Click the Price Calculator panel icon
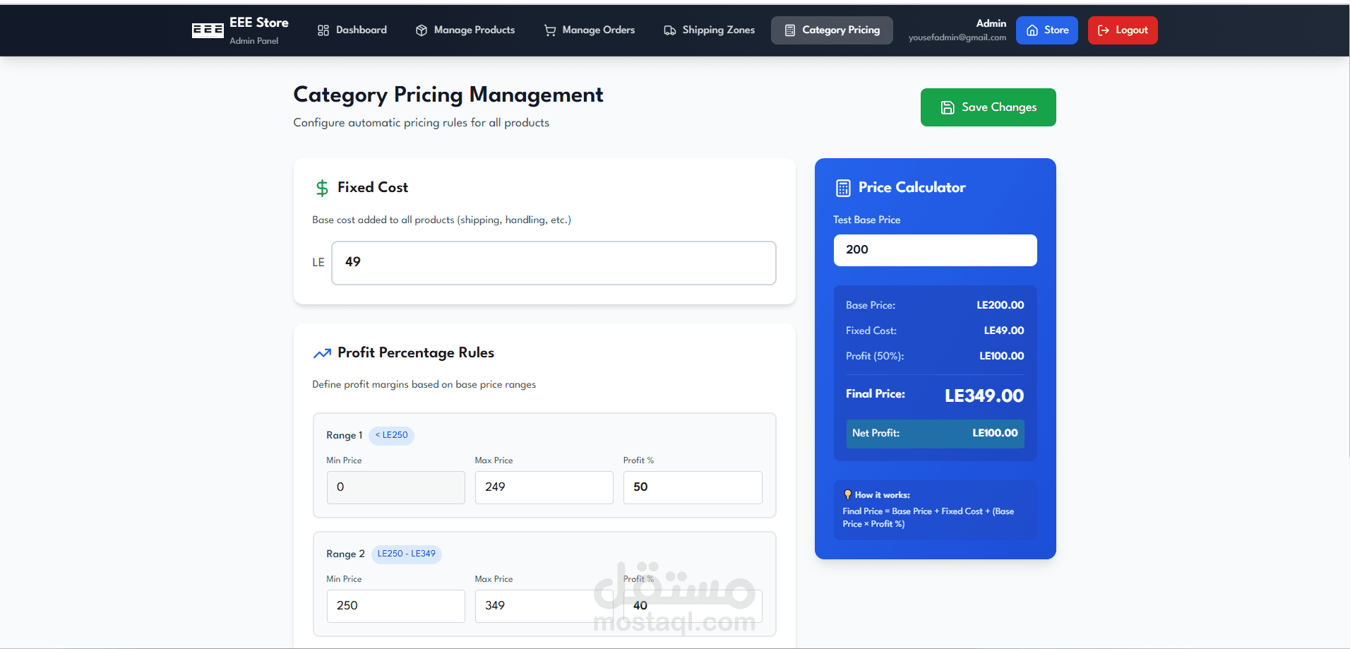Image resolution: width=1350 pixels, height=649 pixels. coord(843,188)
